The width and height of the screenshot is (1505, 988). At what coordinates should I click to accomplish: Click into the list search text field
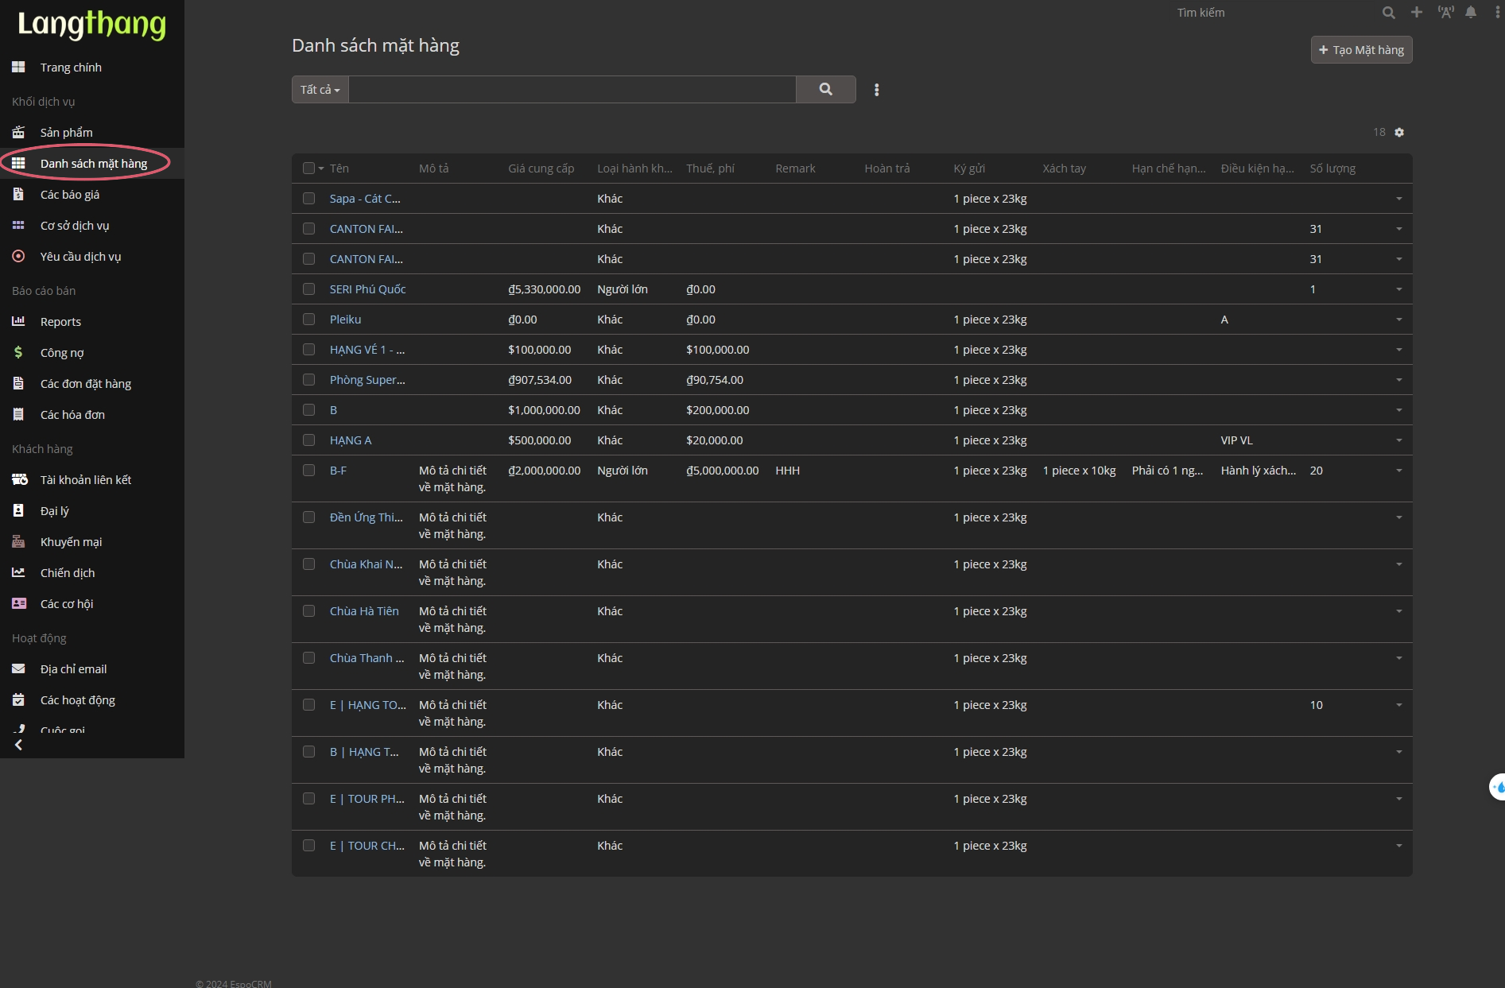[x=572, y=90]
